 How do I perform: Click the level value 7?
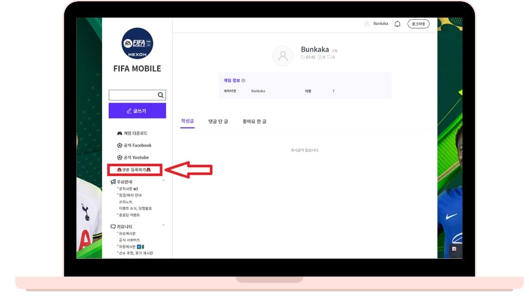pos(333,91)
